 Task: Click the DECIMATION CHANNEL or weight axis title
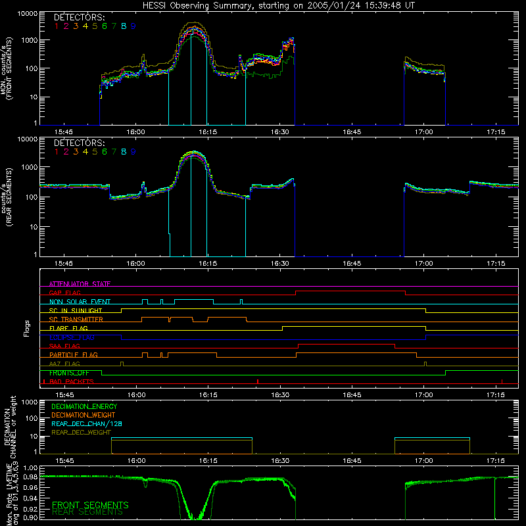tap(10, 427)
